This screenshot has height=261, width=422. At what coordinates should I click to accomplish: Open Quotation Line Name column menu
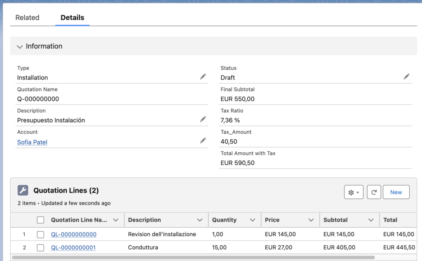coord(116,220)
